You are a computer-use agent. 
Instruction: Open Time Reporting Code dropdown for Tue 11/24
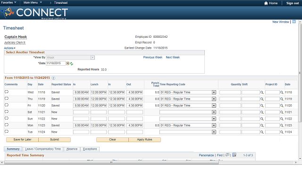click(x=214, y=132)
